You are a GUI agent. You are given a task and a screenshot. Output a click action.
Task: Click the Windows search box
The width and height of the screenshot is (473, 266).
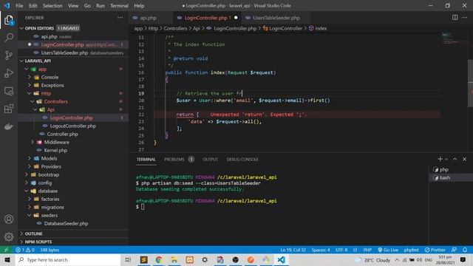(68, 260)
